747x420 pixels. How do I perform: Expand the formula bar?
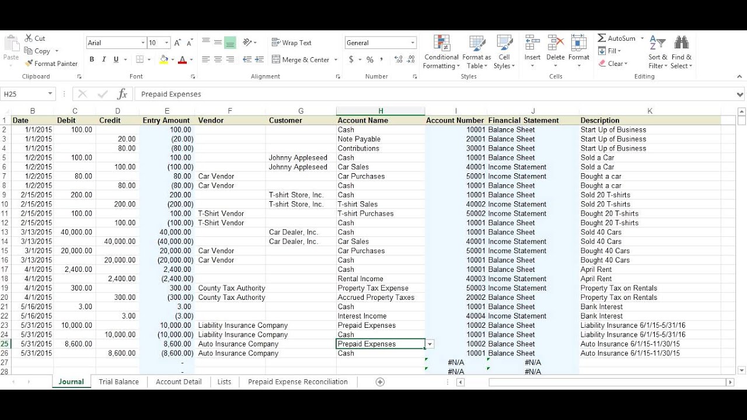[x=740, y=94]
